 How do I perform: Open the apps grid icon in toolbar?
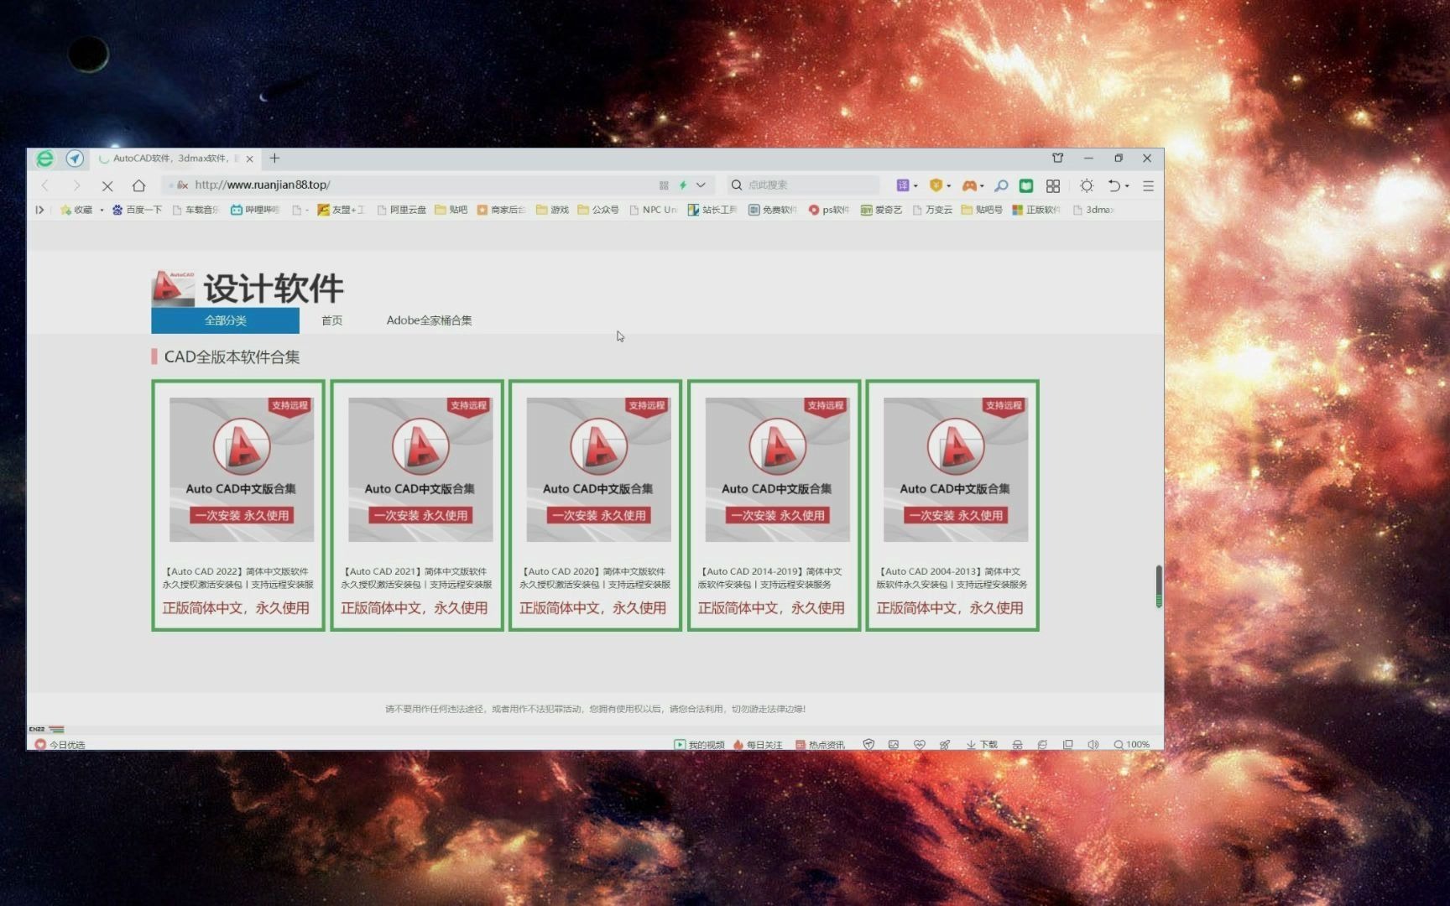click(1053, 185)
